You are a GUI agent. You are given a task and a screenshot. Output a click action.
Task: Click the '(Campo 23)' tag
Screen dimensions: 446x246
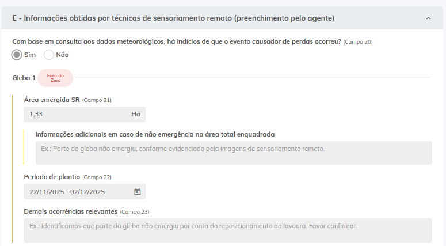click(x=135, y=212)
